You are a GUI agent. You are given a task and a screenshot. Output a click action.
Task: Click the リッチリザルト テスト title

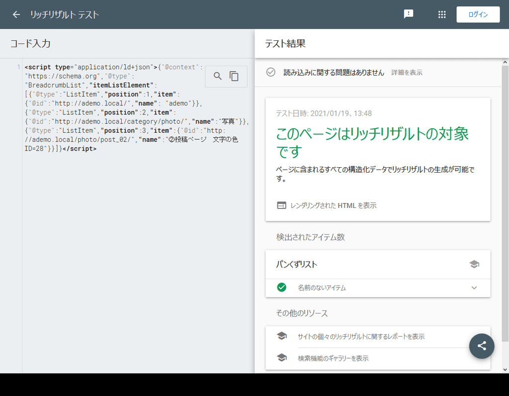[64, 14]
